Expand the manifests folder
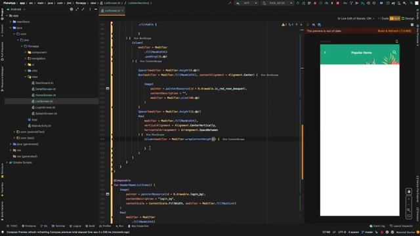This screenshot has height=236, width=420. click(x=10, y=22)
